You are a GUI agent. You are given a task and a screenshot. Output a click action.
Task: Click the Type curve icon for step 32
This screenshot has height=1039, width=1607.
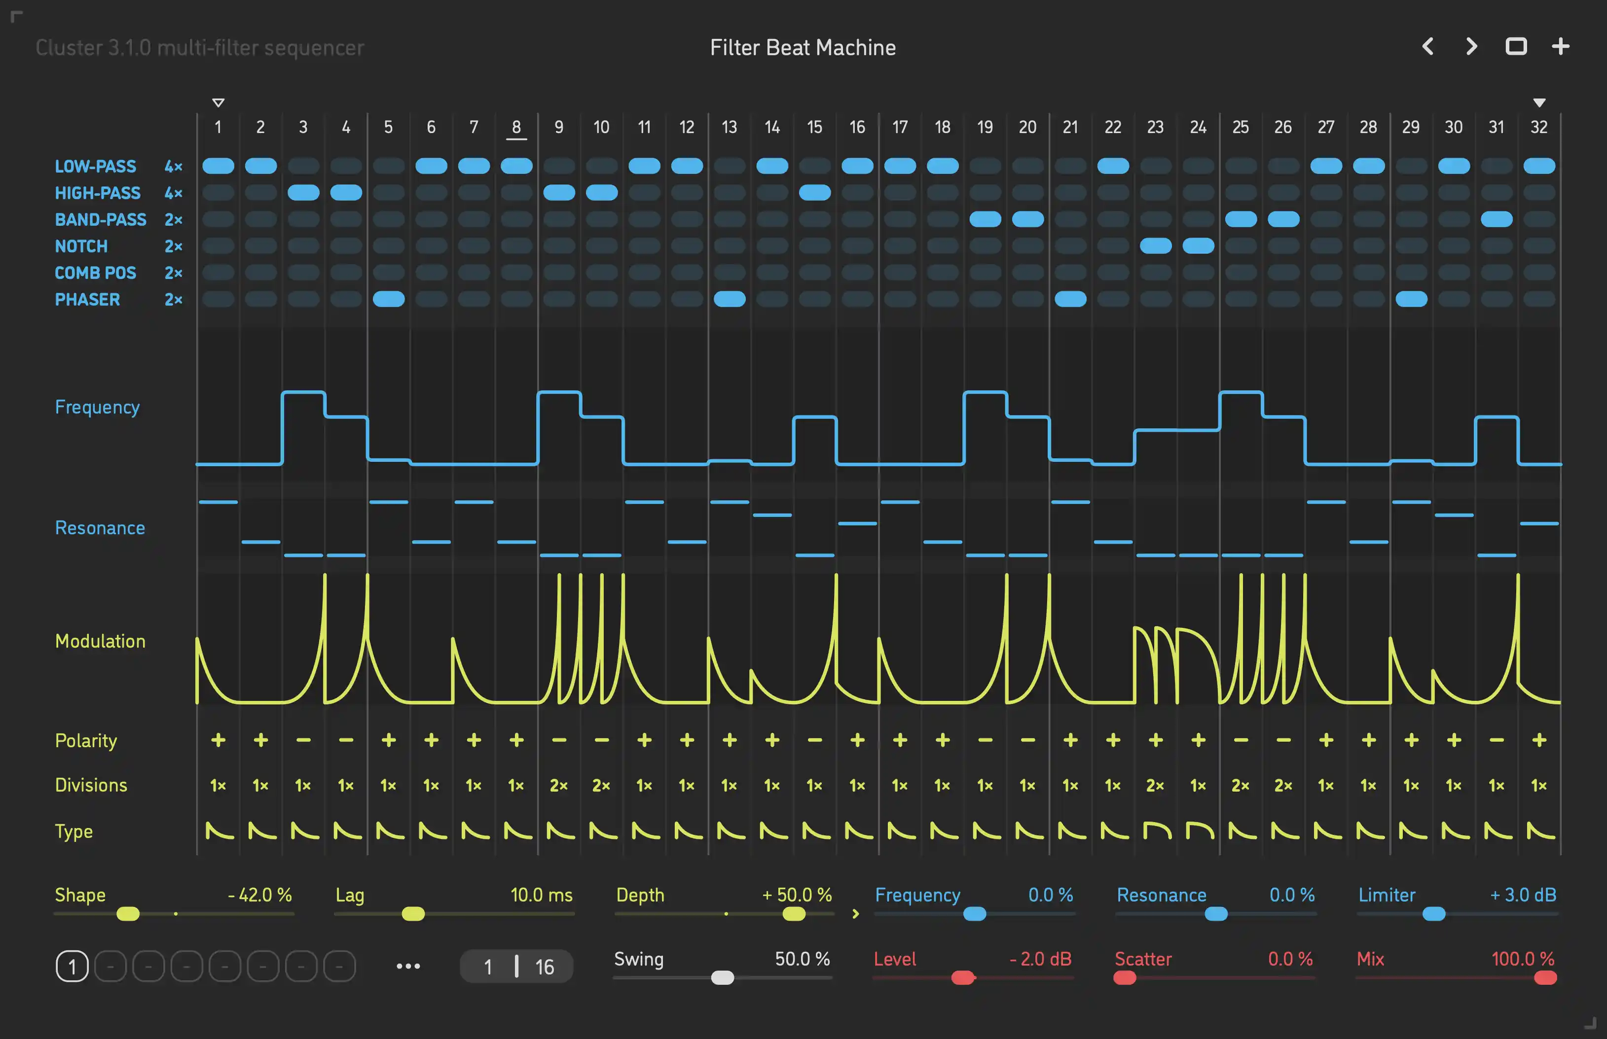pos(1540,831)
